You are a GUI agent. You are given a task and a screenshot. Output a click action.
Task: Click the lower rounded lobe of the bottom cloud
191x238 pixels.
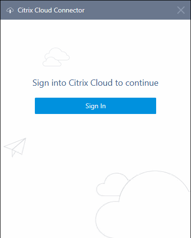(108, 220)
